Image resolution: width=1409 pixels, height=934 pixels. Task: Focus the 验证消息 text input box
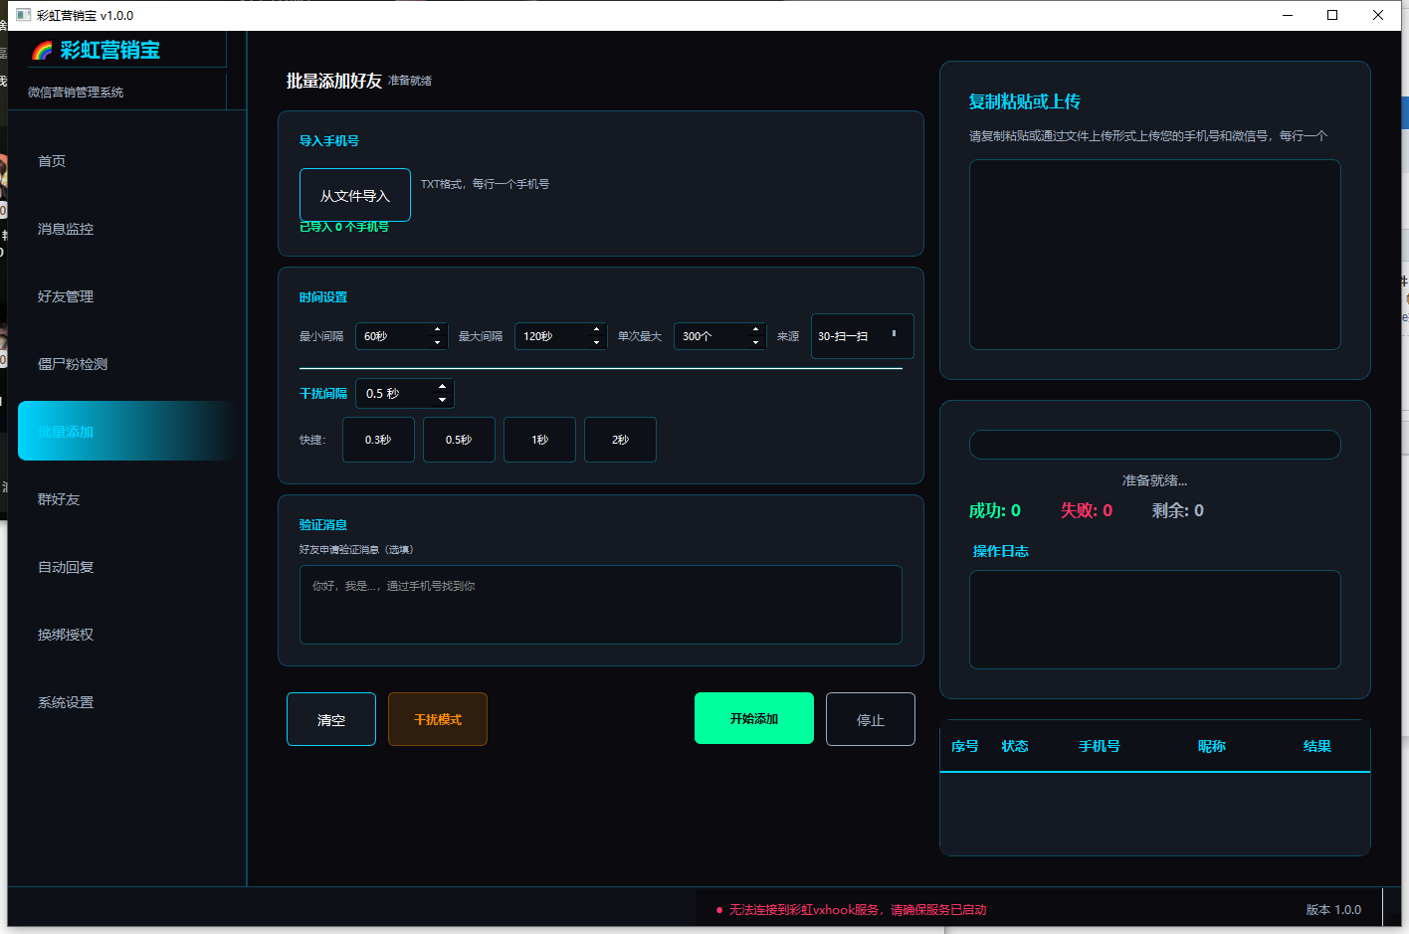click(x=601, y=605)
